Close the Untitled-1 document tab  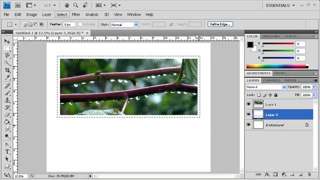[x=87, y=33]
